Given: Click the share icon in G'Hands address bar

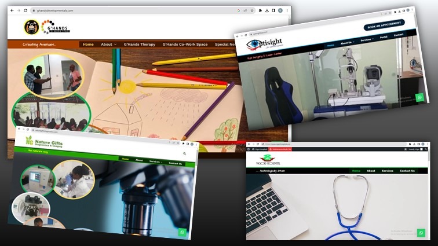Looking at the screenshot, I should [245, 10].
